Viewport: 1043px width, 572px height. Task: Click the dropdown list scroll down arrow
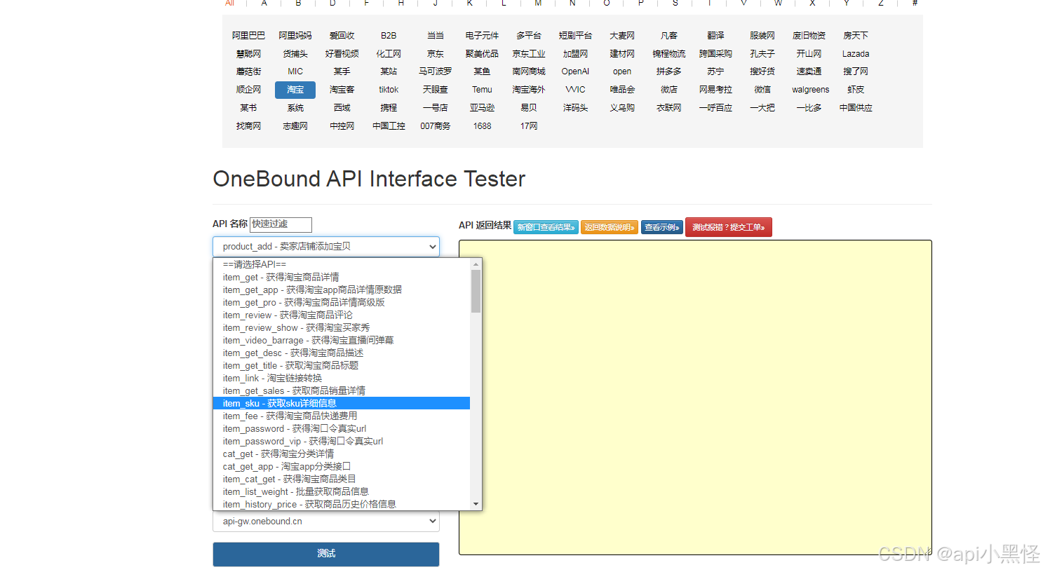(476, 504)
